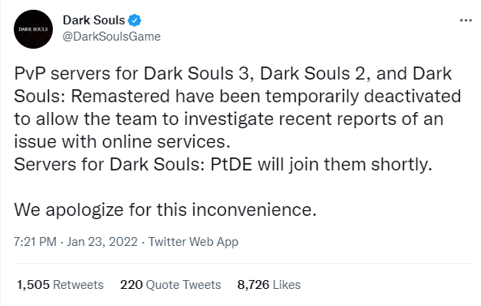View the 1,505 Retweets list
Viewport: 481px width, 306px height.
pyautogui.click(x=60, y=285)
